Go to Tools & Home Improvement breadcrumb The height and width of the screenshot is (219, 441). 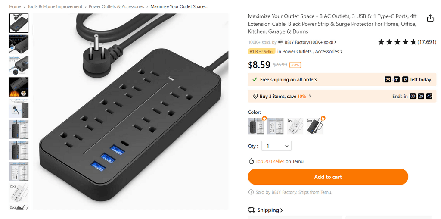tap(55, 6)
